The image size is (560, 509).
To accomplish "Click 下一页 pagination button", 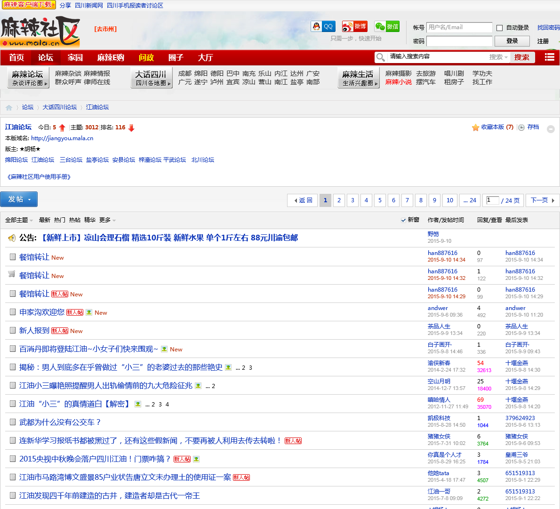I will coord(542,200).
